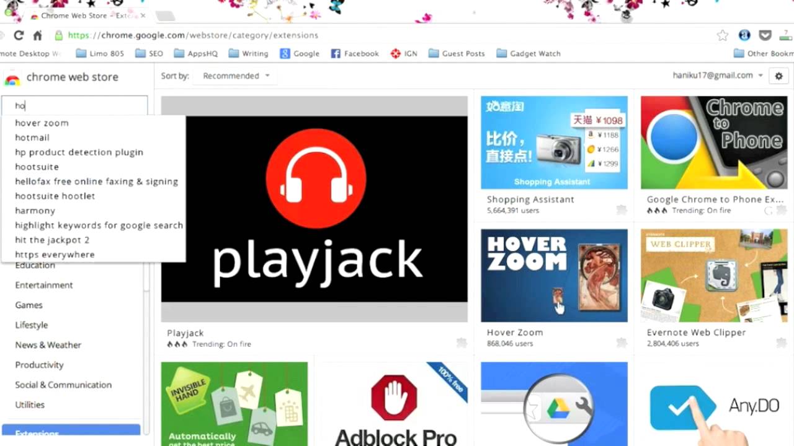Click the badge icon on Shopping Assistant card
The height and width of the screenshot is (446, 794).
coord(622,210)
